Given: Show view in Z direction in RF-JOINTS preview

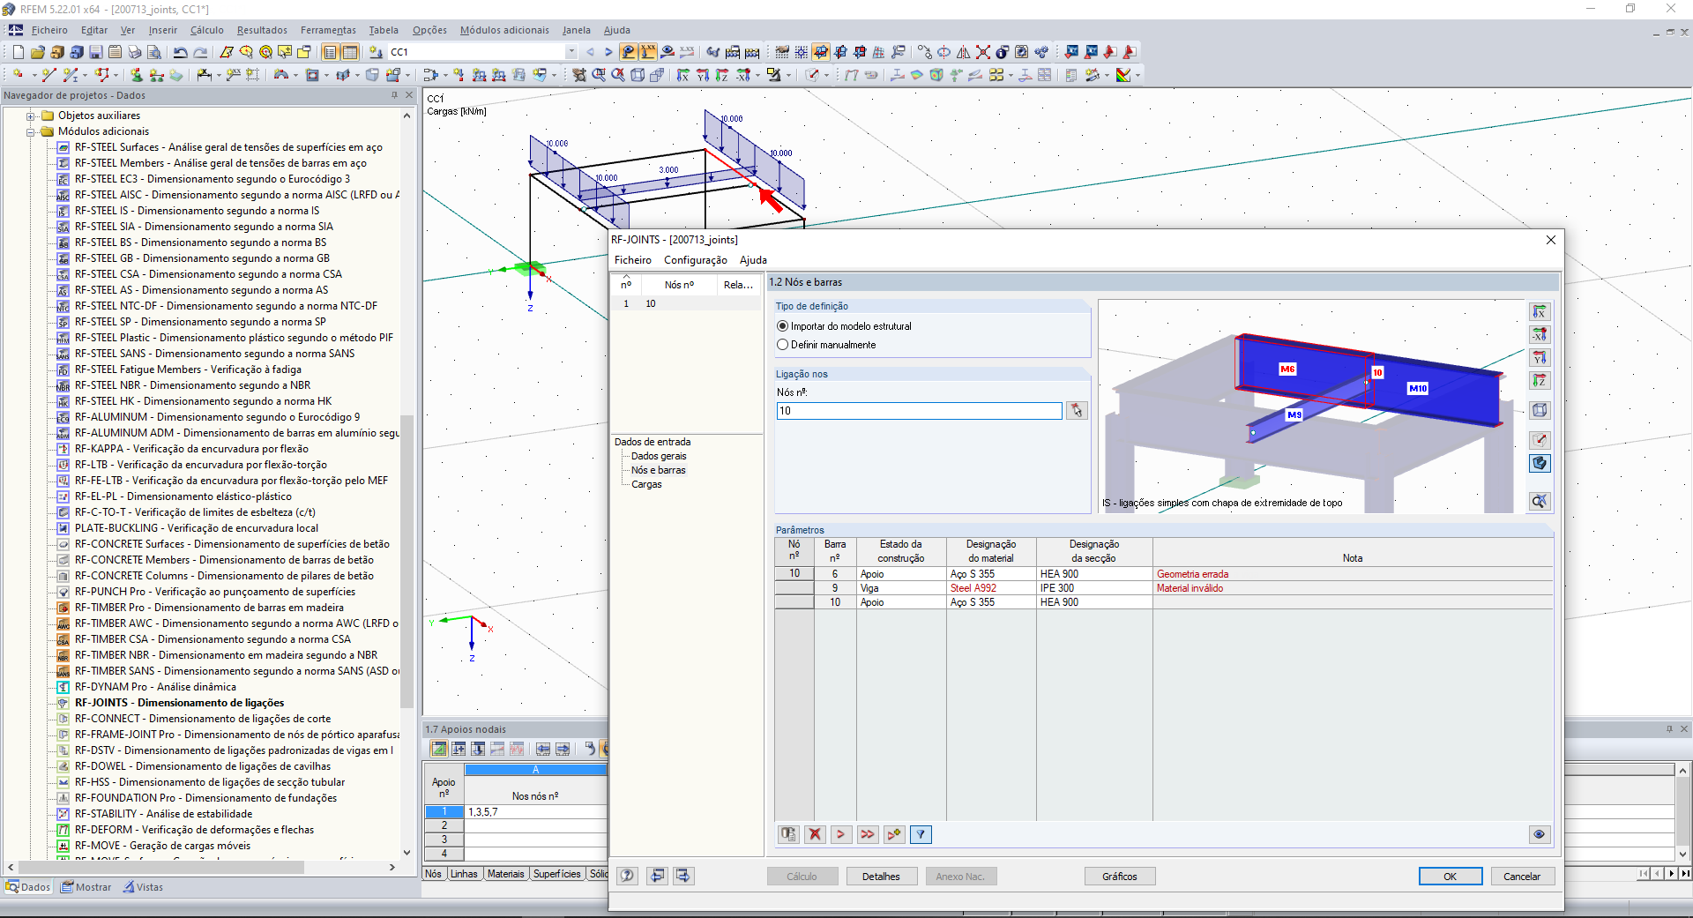Looking at the screenshot, I should point(1540,381).
